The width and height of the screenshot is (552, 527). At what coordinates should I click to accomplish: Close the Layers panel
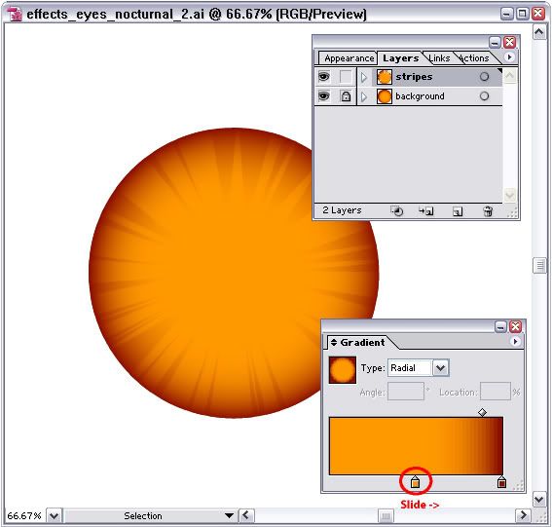coord(509,43)
